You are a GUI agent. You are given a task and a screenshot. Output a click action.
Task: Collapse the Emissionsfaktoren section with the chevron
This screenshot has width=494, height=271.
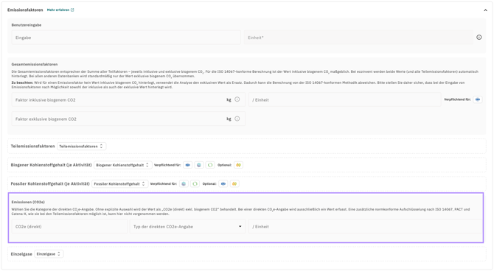tap(485, 10)
